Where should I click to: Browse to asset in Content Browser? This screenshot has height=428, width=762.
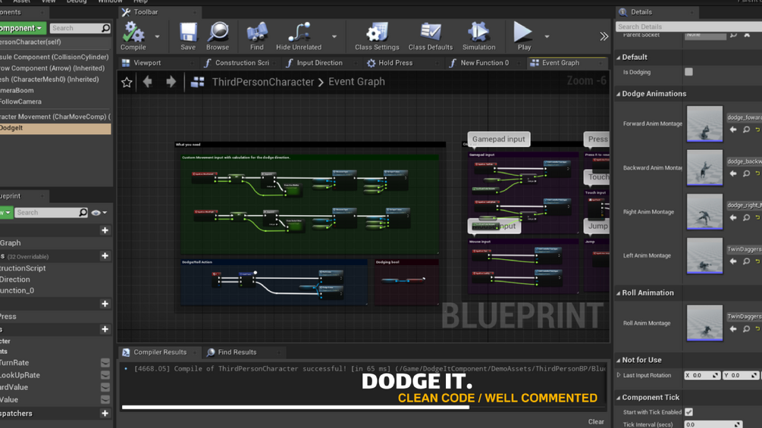[x=218, y=36]
